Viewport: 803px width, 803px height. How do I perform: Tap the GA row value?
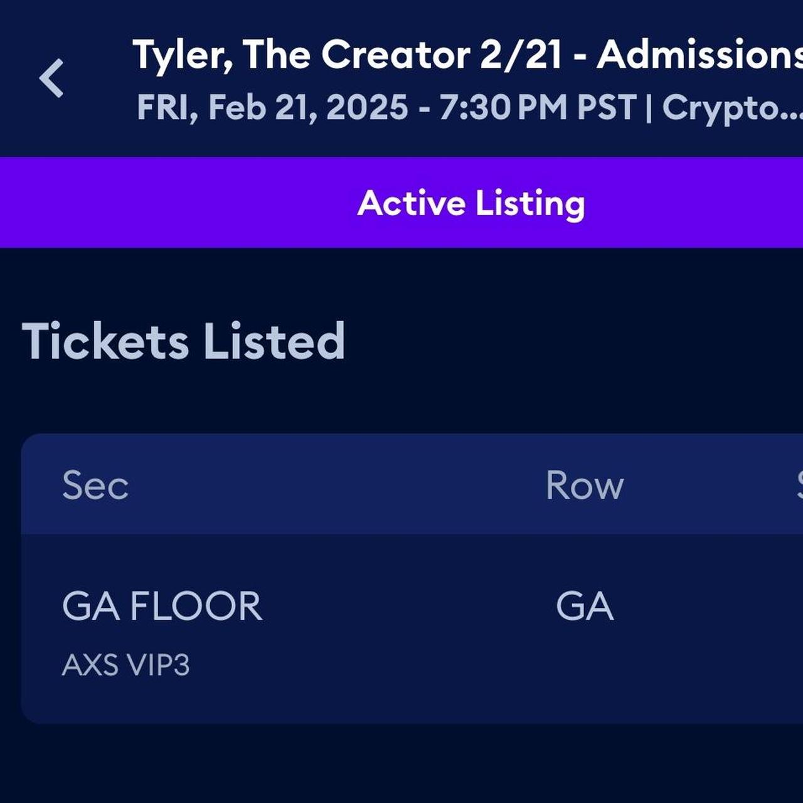[x=586, y=604]
